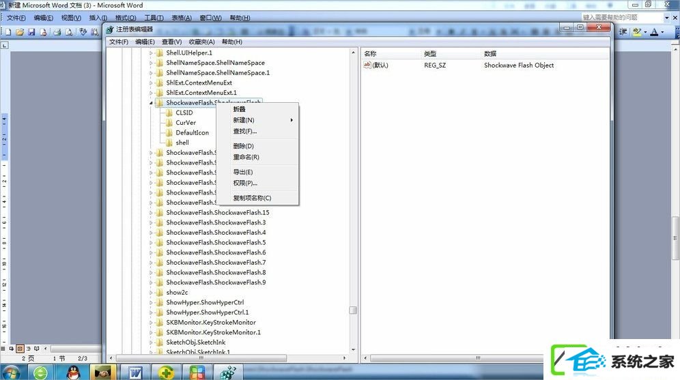Click the Registry Editor taskbar icon
The height and width of the screenshot is (380, 680).
(x=227, y=372)
